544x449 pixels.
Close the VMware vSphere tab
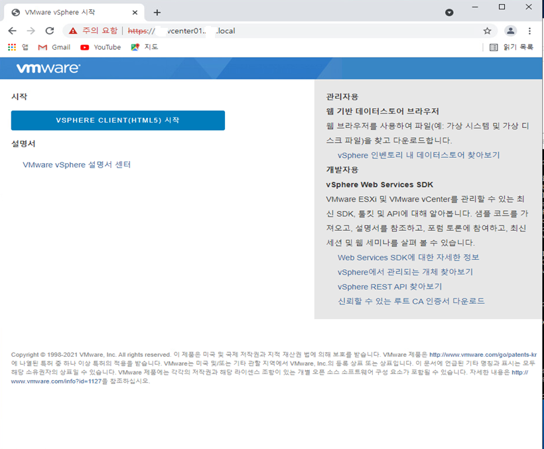[135, 13]
